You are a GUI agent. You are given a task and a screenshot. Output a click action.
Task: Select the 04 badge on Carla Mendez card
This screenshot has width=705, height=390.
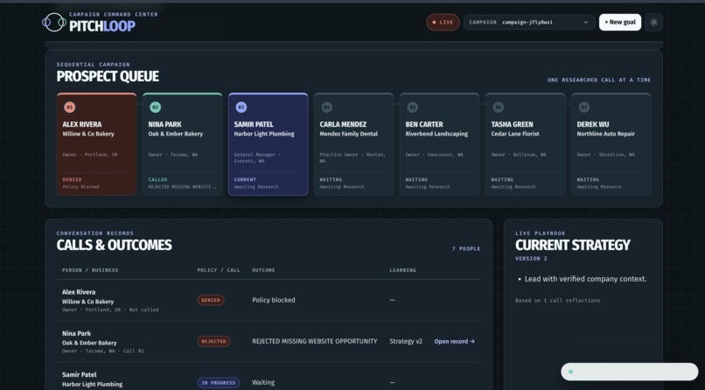(x=326, y=108)
